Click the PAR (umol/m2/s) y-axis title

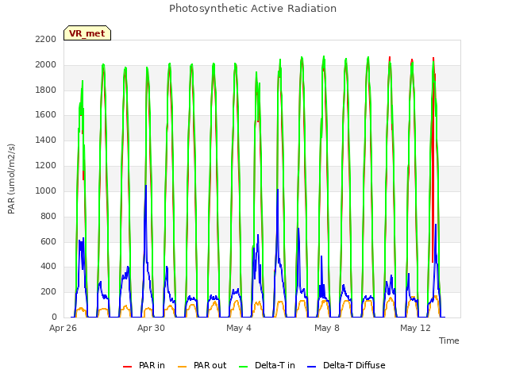pyautogui.click(x=11, y=179)
